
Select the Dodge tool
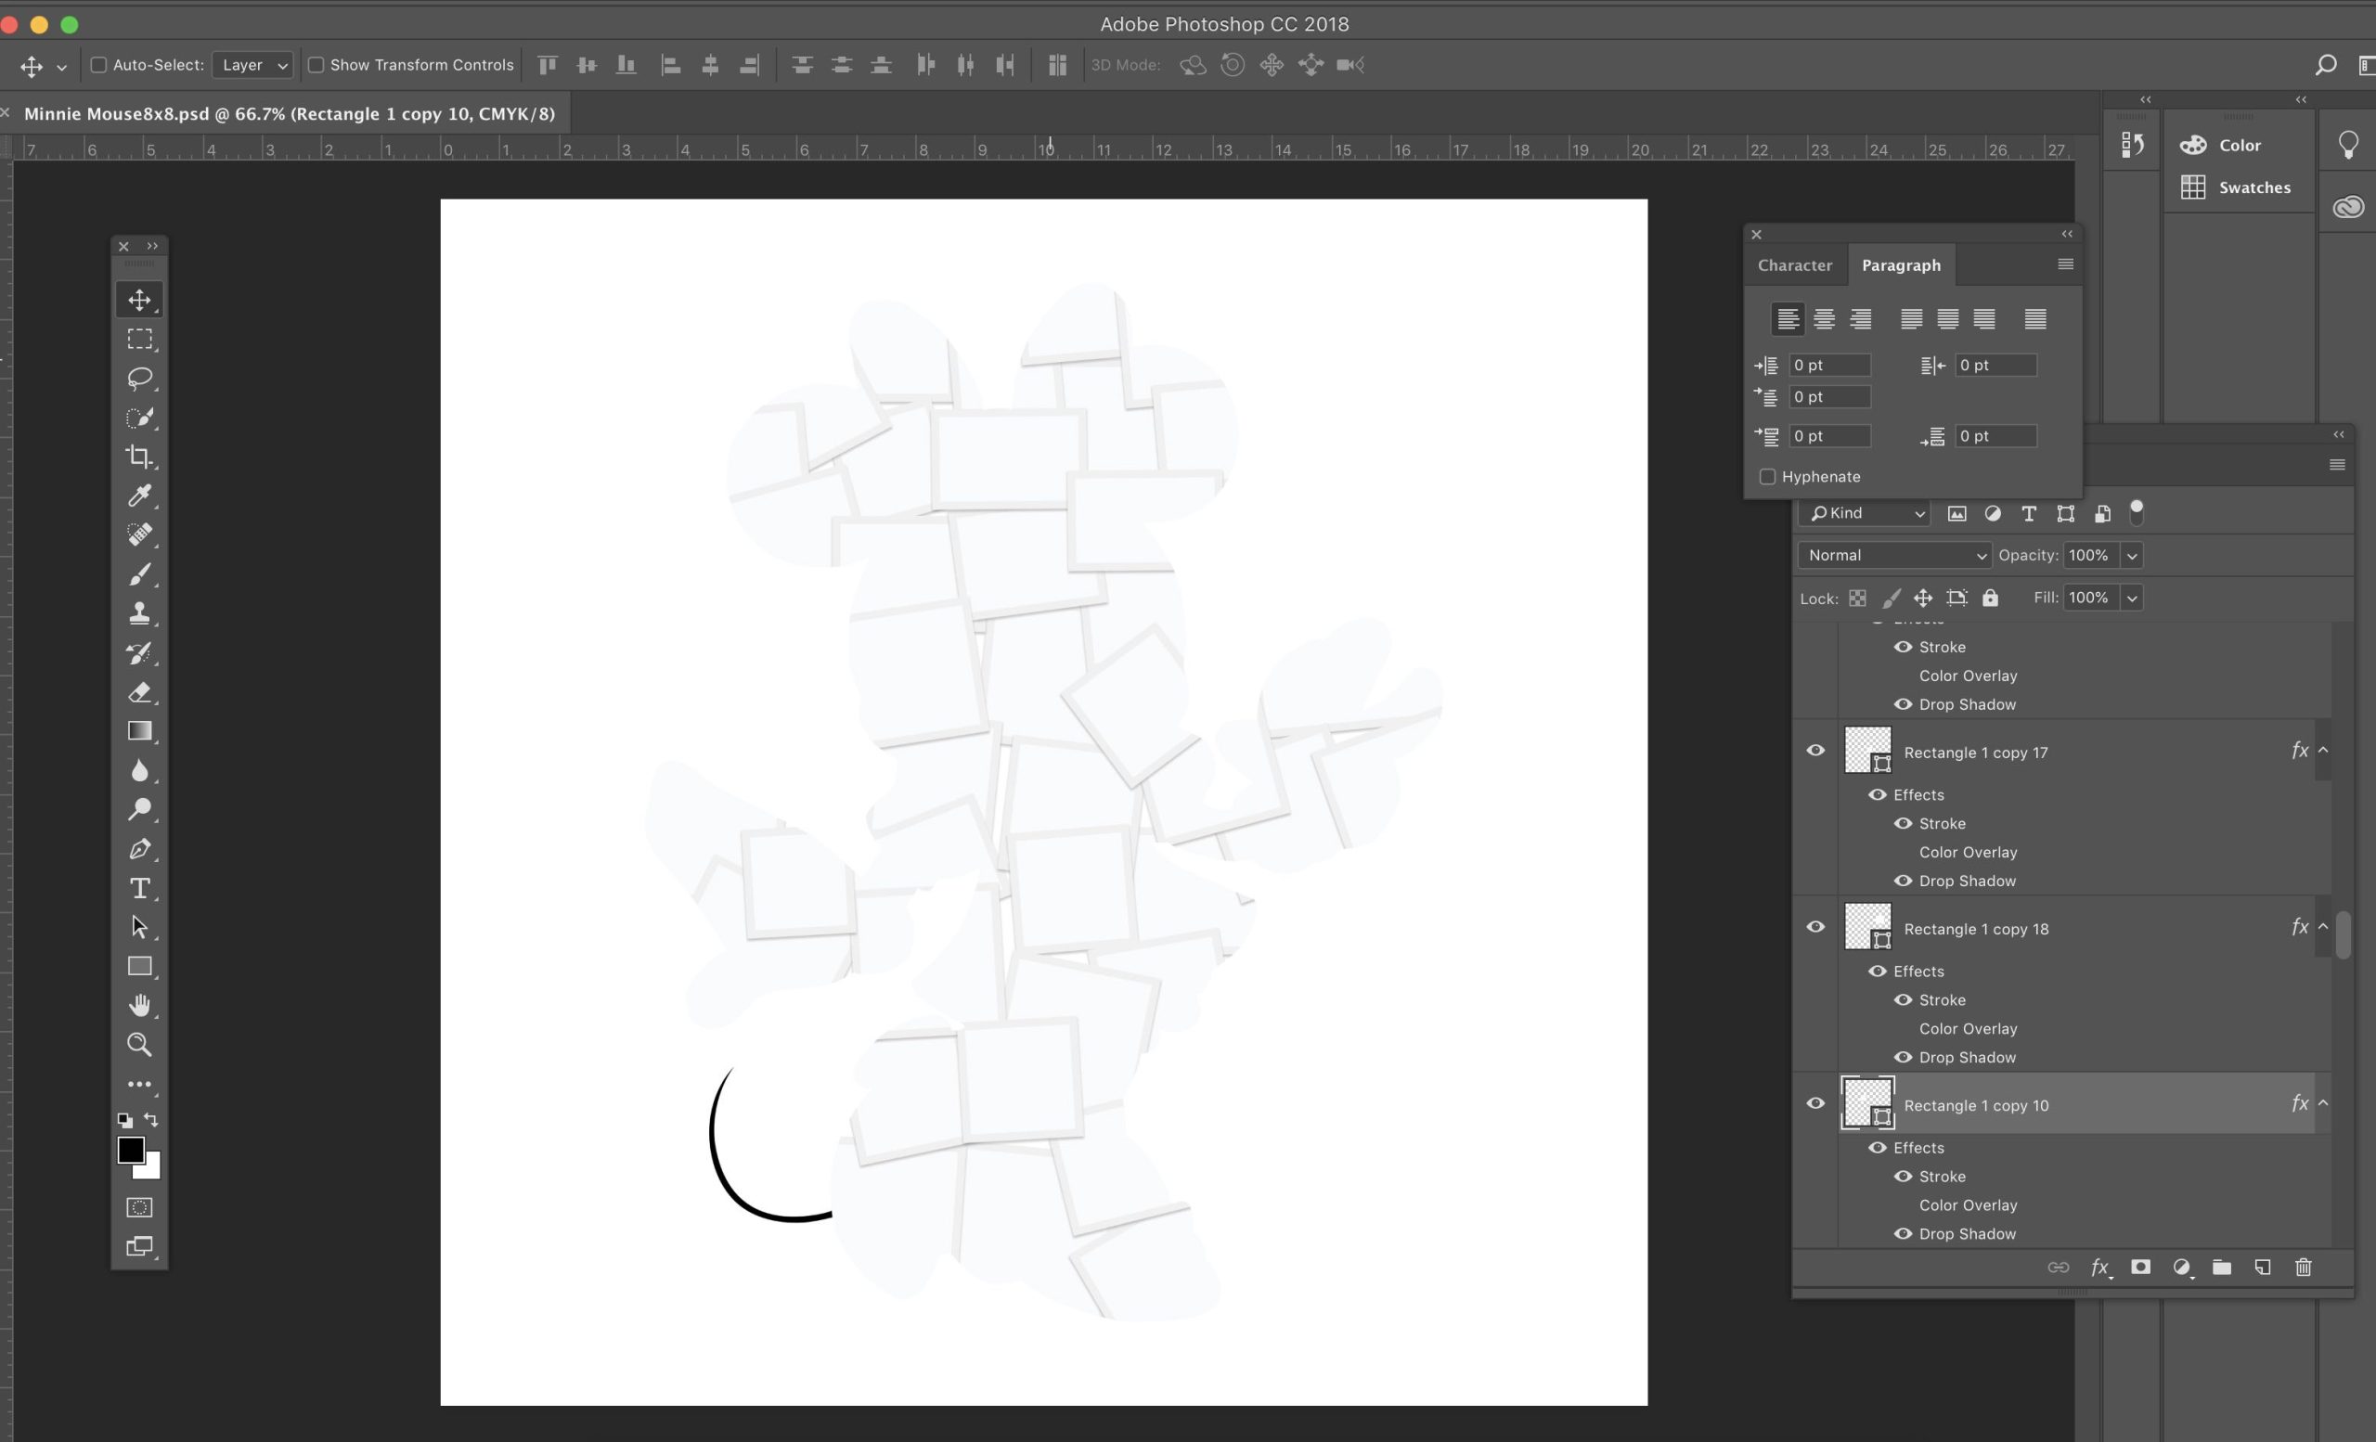140,810
